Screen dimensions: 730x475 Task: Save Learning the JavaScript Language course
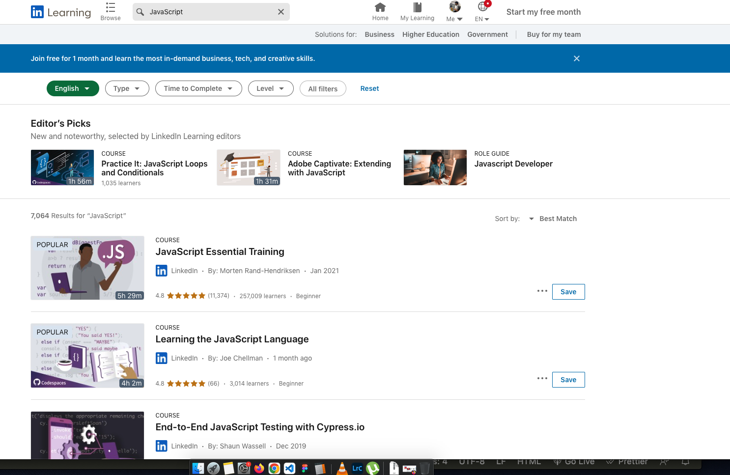point(568,380)
